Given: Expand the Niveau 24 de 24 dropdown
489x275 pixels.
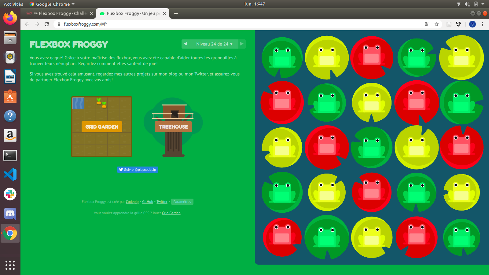Looking at the screenshot, I should pyautogui.click(x=214, y=44).
